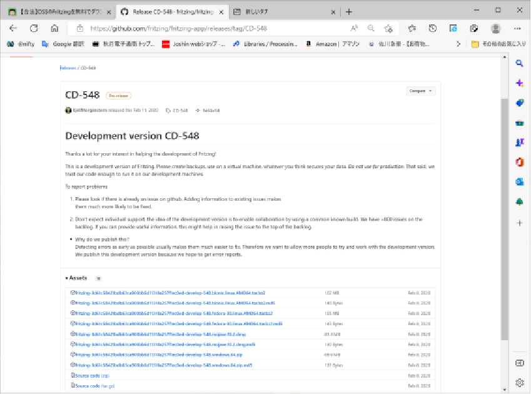Open Joshin webショップ bookmark
This screenshot has height=394, width=531.
(x=194, y=44)
